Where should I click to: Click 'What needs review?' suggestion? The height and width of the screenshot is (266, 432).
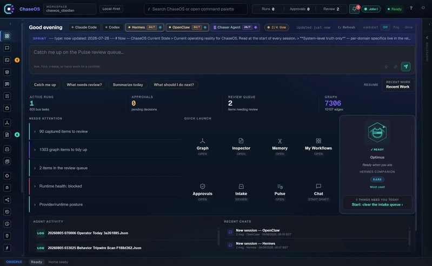[84, 85]
